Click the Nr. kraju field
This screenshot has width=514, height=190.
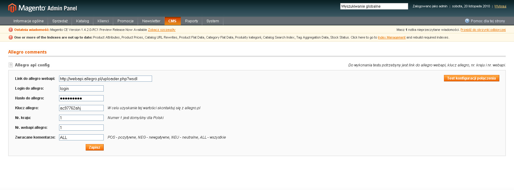point(81,118)
